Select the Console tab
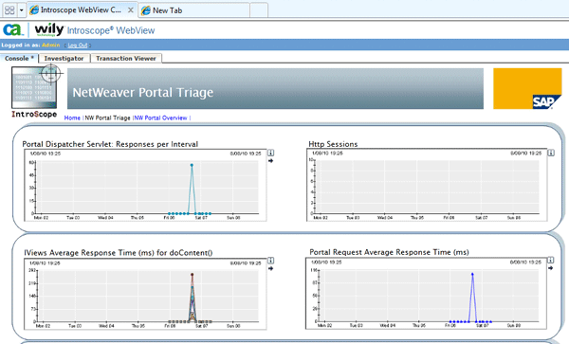The width and height of the screenshot is (569, 344). 19,59
